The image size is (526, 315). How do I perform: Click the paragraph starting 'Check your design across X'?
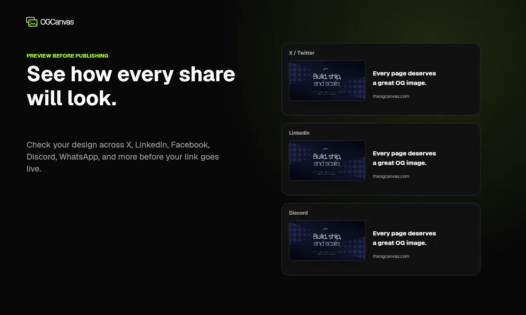click(x=123, y=157)
